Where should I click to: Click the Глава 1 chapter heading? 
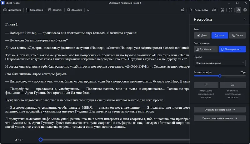tap(12, 24)
